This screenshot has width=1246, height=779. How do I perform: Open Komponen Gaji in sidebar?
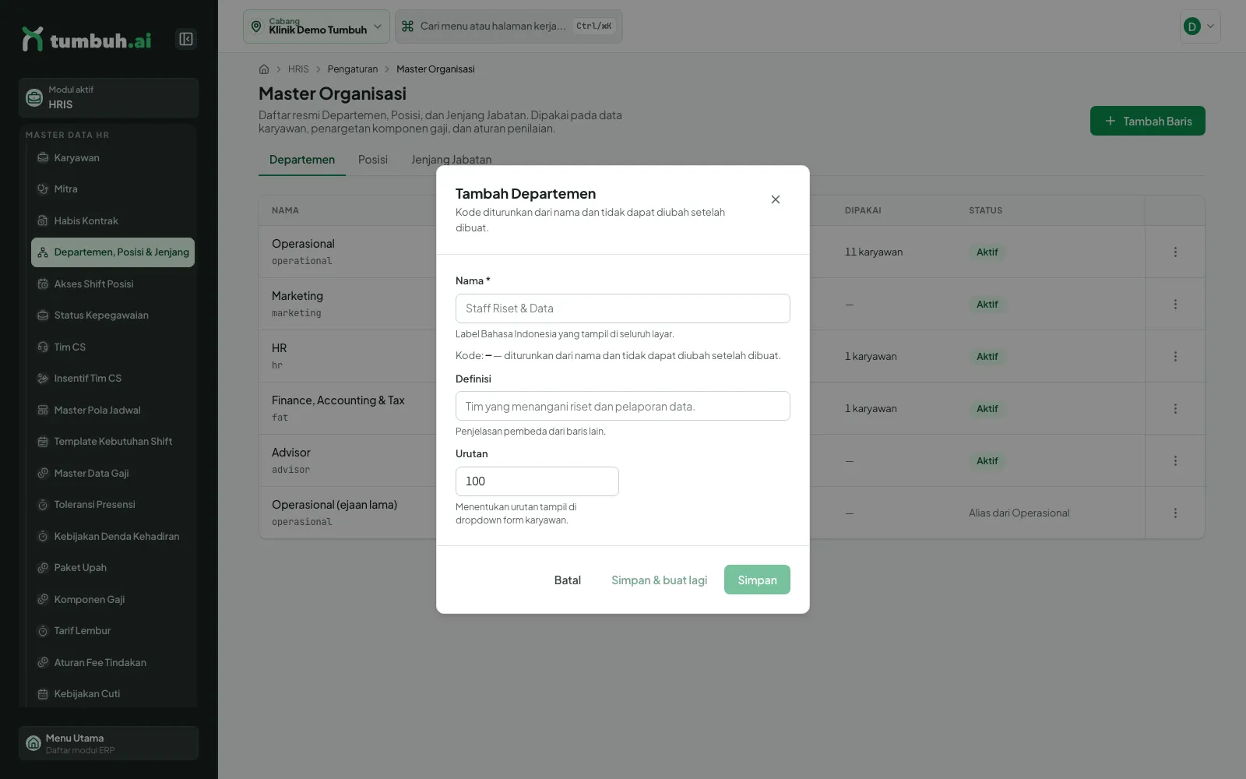[113, 599]
